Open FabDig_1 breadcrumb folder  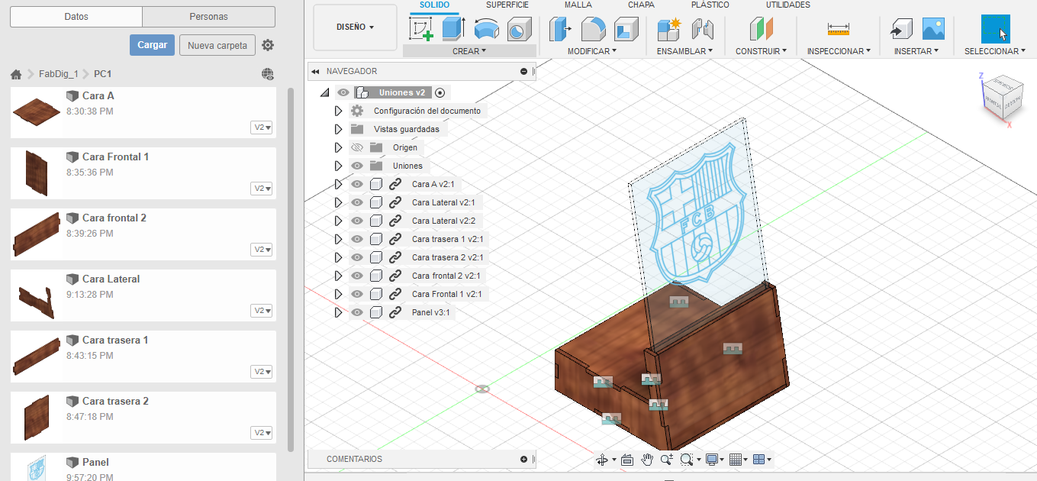coord(59,74)
